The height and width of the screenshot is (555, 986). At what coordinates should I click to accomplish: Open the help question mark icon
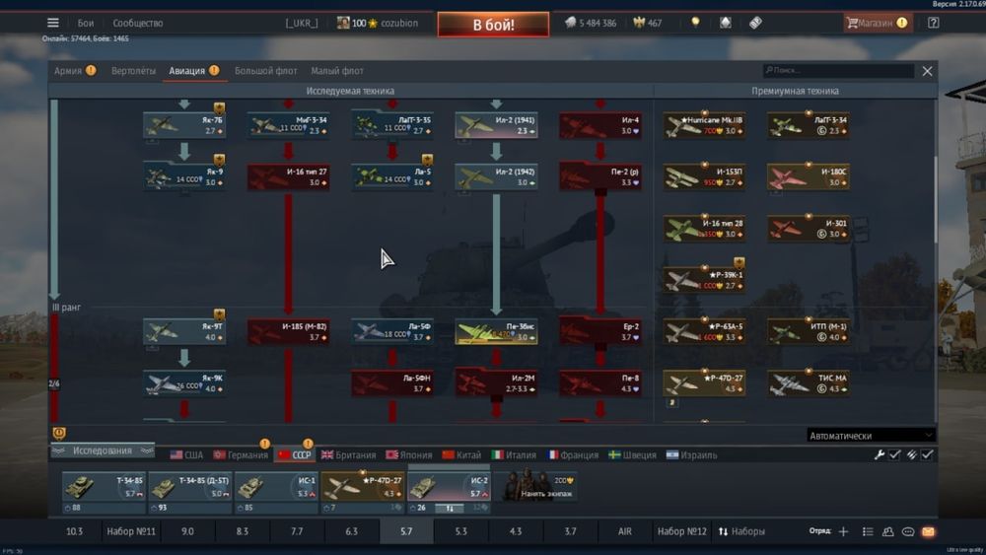(933, 23)
